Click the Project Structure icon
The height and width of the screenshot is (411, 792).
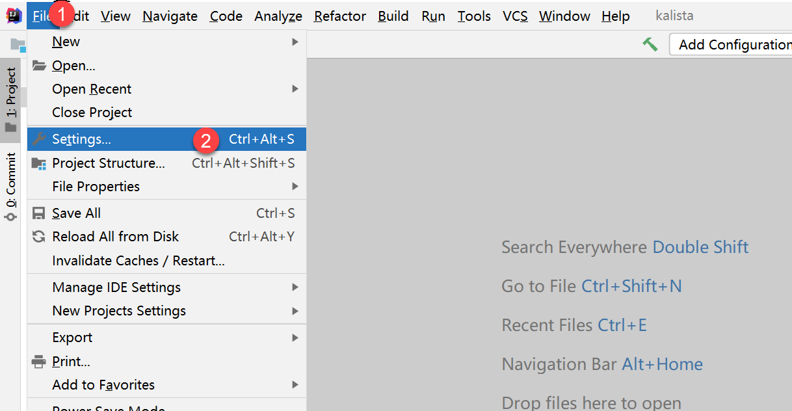(39, 163)
